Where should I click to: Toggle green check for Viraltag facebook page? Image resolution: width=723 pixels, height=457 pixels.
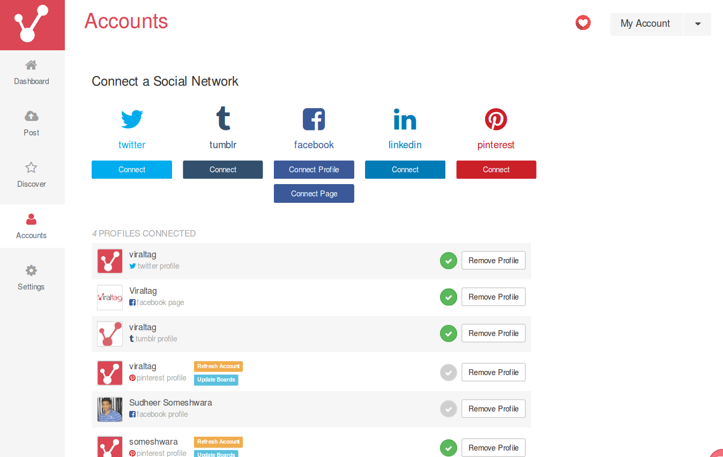449,297
